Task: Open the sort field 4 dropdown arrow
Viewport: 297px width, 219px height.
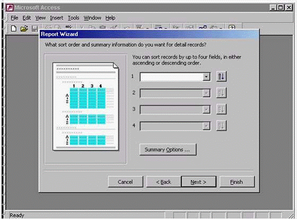Action: (x=206, y=126)
